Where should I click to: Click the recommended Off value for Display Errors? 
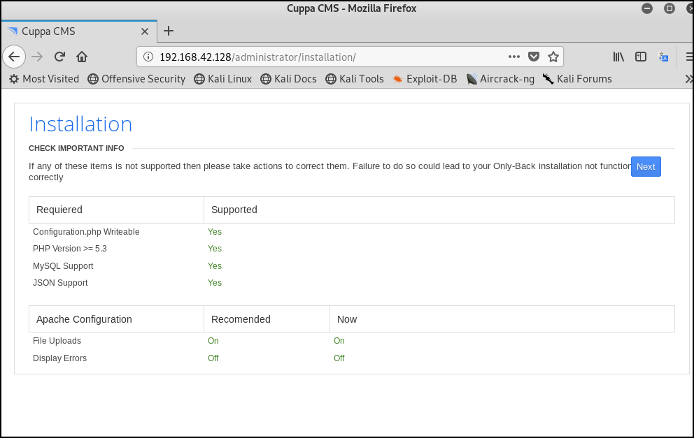tap(213, 358)
